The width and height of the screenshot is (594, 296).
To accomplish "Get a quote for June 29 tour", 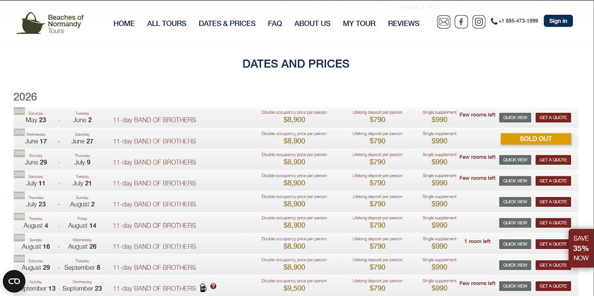I will (x=553, y=160).
